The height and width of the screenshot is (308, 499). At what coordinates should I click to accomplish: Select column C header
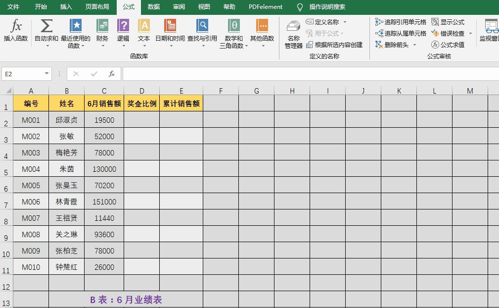coord(104,91)
